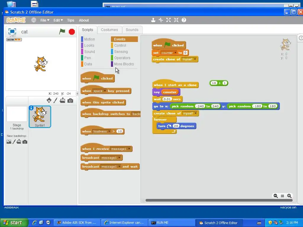Open the Tips menu
This screenshot has height=227, width=303.
(70, 20)
